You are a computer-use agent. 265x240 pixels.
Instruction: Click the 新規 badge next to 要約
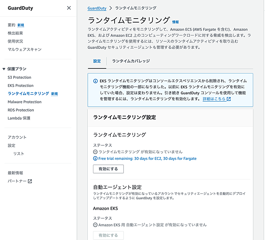(x=21, y=25)
